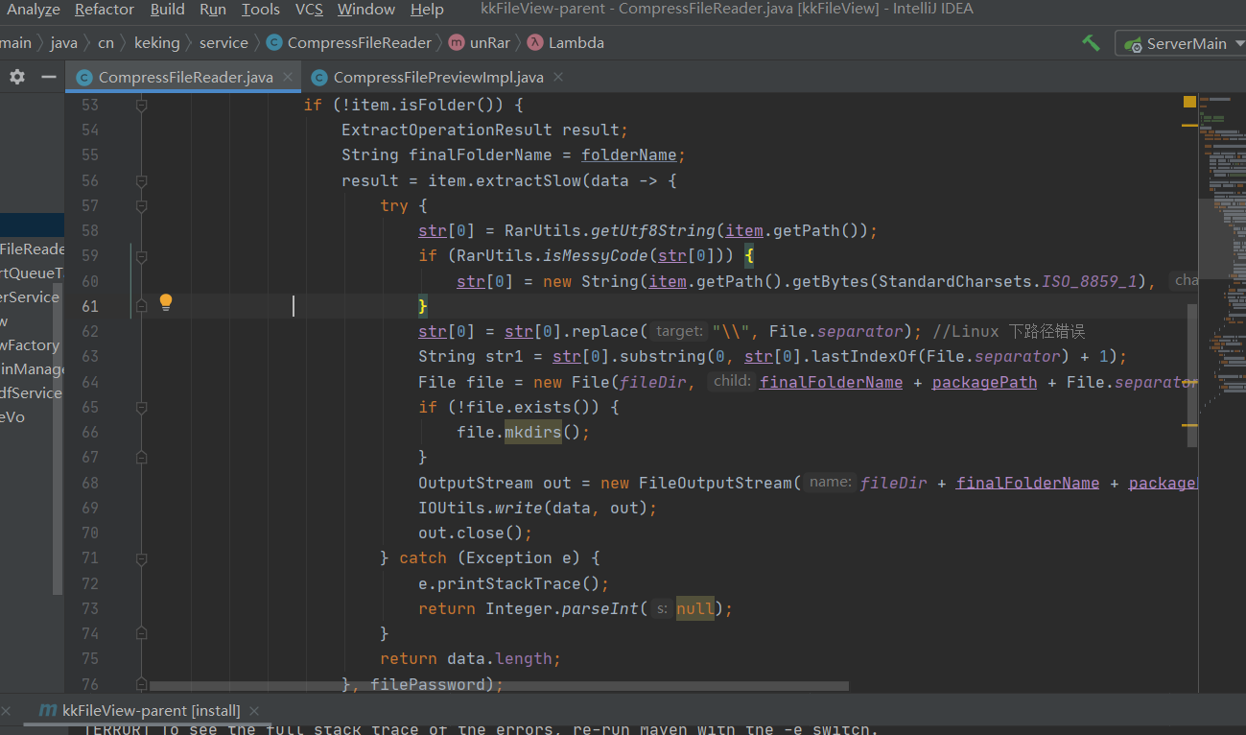Click the 'mkdirs' call on line 66
This screenshot has width=1246, height=735.
click(x=532, y=432)
